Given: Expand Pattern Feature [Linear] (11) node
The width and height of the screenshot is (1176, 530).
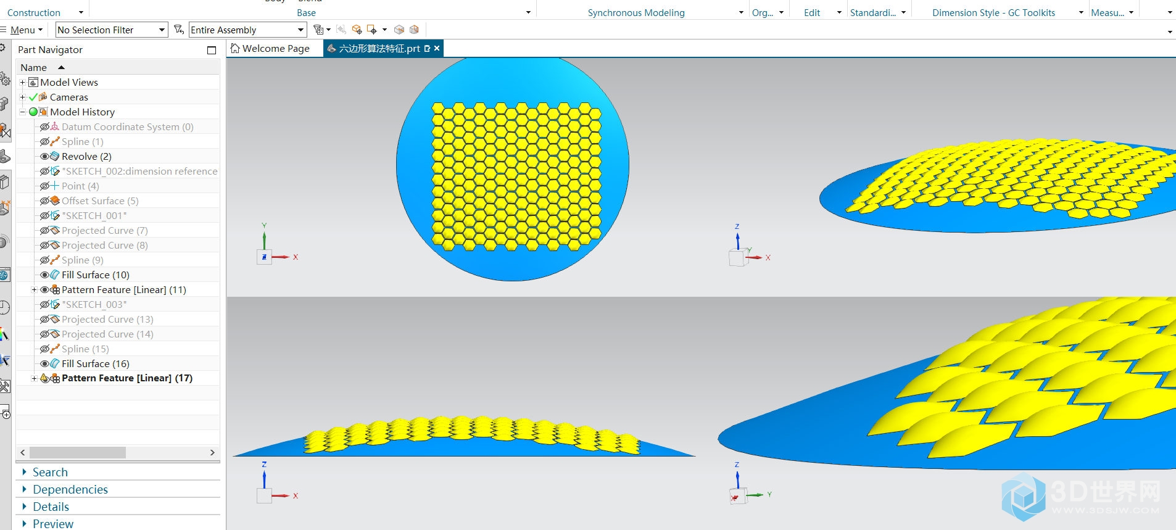Looking at the screenshot, I should tap(35, 289).
